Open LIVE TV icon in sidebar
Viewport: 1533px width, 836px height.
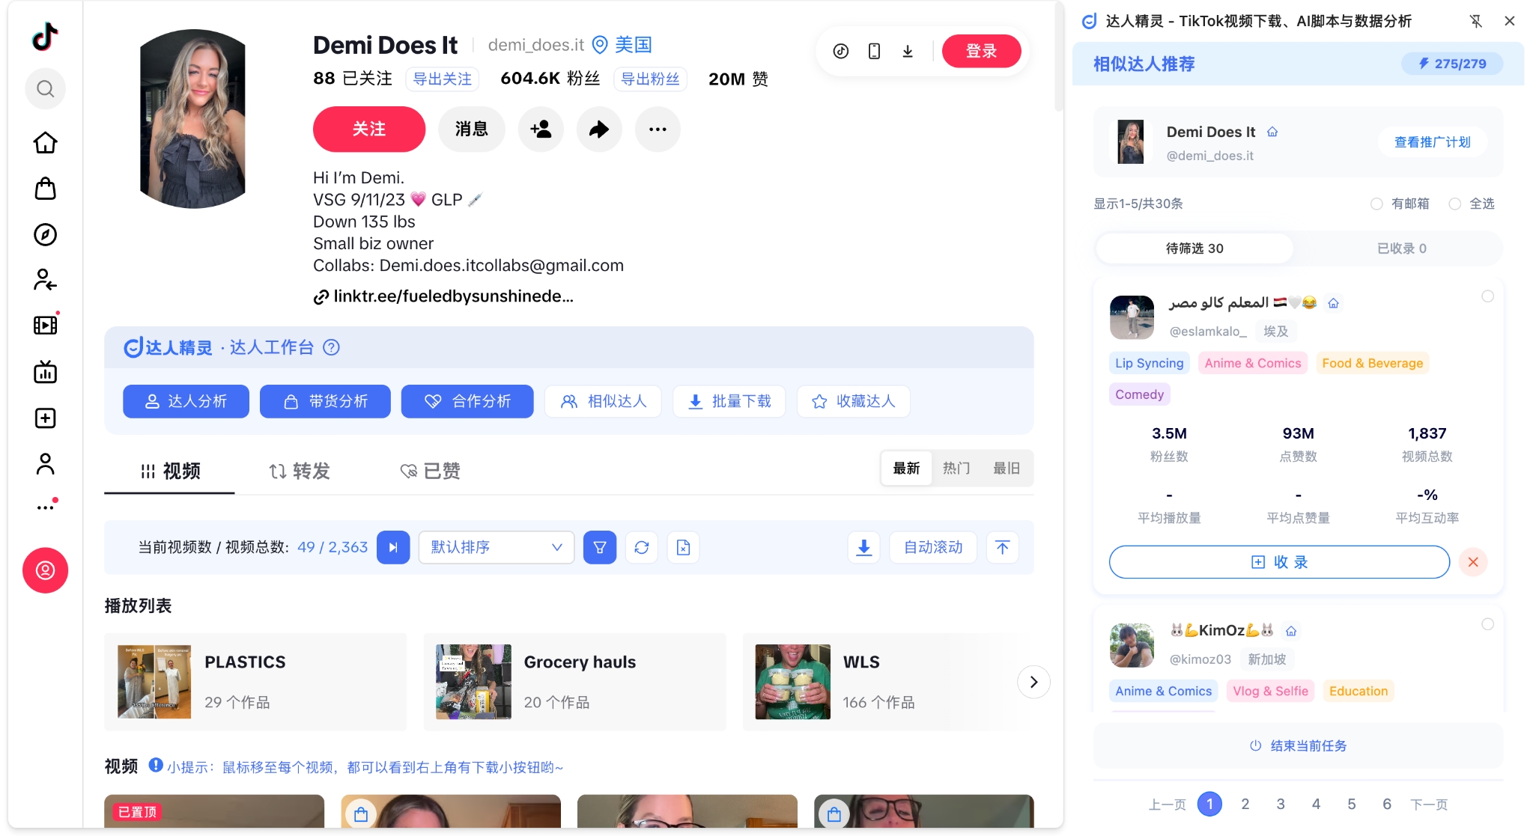pos(45,372)
